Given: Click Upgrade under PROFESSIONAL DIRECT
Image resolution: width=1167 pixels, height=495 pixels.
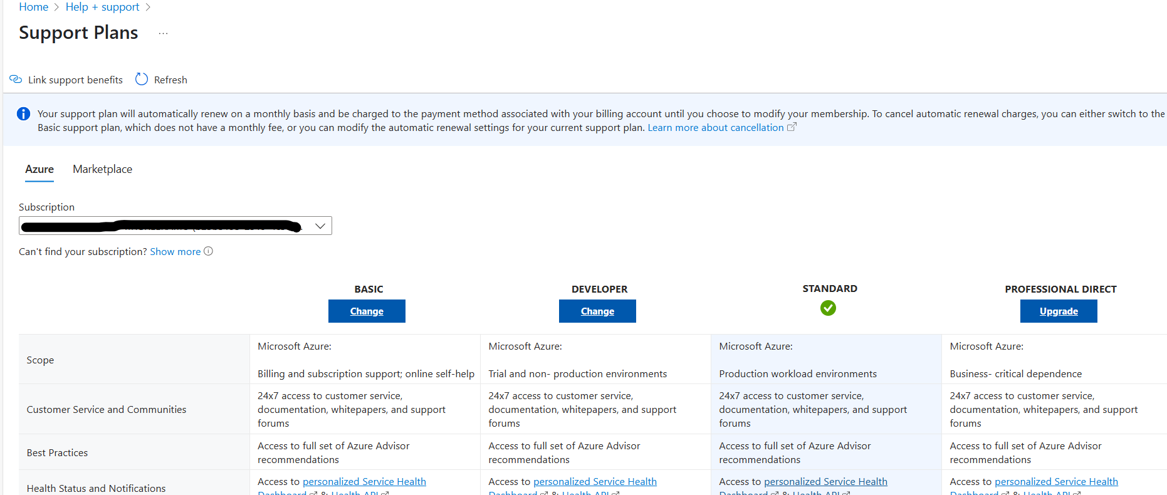Looking at the screenshot, I should pyautogui.click(x=1059, y=311).
